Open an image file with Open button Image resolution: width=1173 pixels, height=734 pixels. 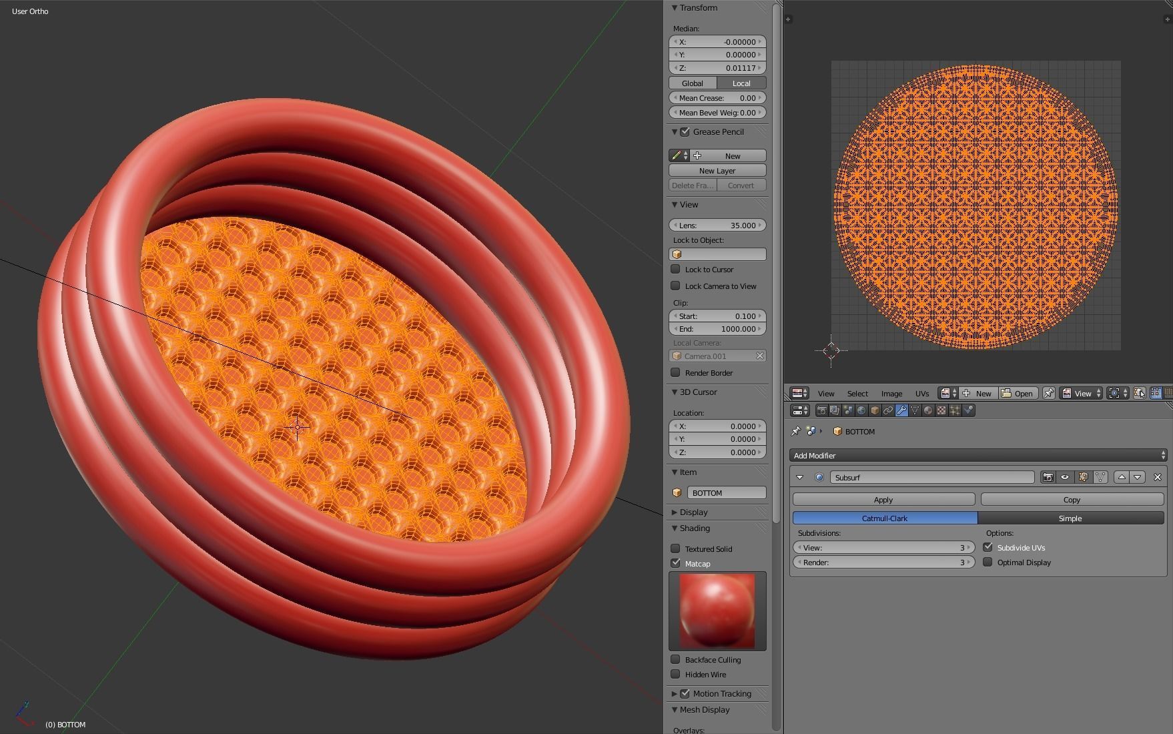(x=1018, y=393)
